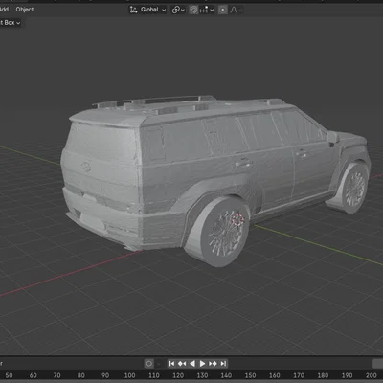383x383 pixels.
Task: Toggle proportional editing button
Action: coord(223,10)
